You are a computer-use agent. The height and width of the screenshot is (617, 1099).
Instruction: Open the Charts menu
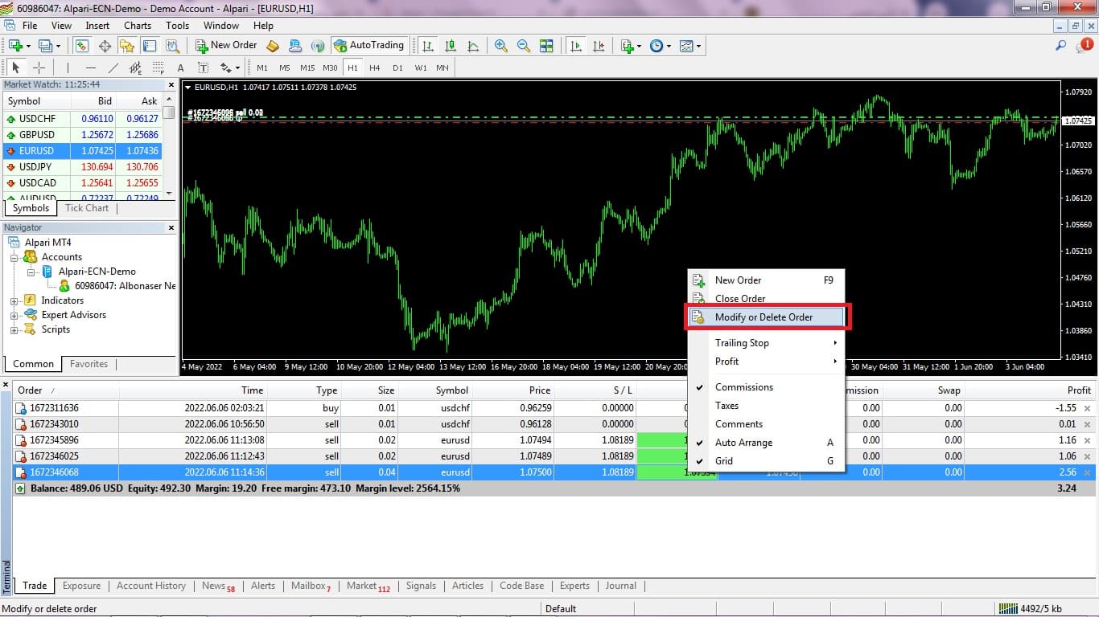point(138,26)
